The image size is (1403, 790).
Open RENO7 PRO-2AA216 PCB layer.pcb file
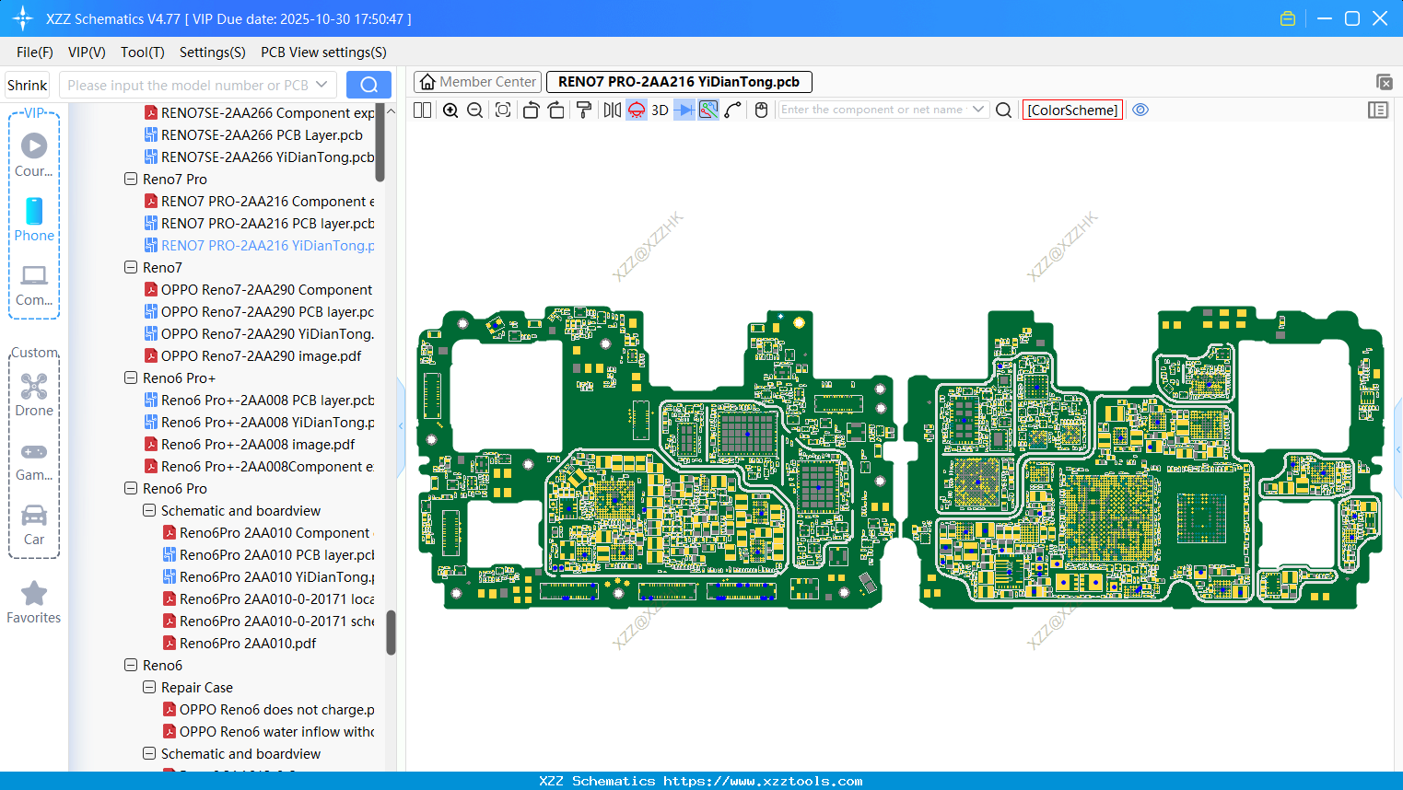[x=268, y=224]
